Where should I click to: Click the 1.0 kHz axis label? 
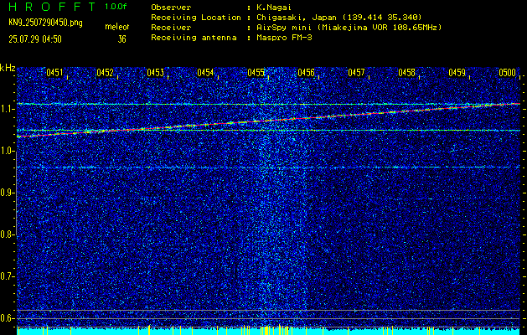point(7,152)
